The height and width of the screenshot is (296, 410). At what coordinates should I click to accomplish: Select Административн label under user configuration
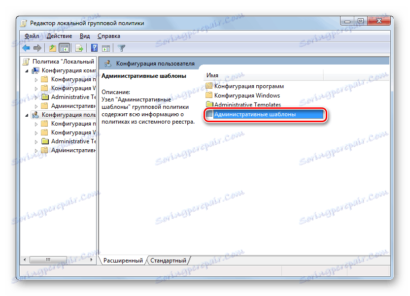pos(73,150)
